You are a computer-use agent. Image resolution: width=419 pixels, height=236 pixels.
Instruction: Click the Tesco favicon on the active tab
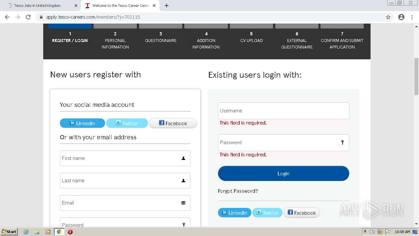click(87, 6)
